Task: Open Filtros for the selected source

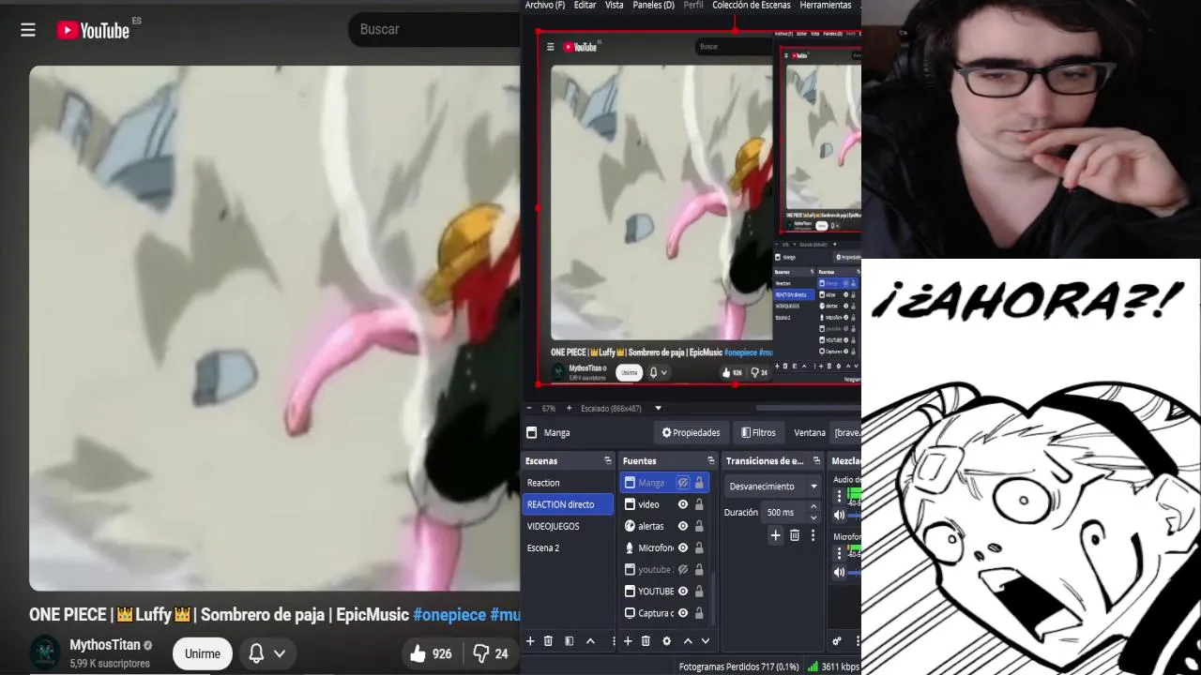Action: [x=758, y=432]
